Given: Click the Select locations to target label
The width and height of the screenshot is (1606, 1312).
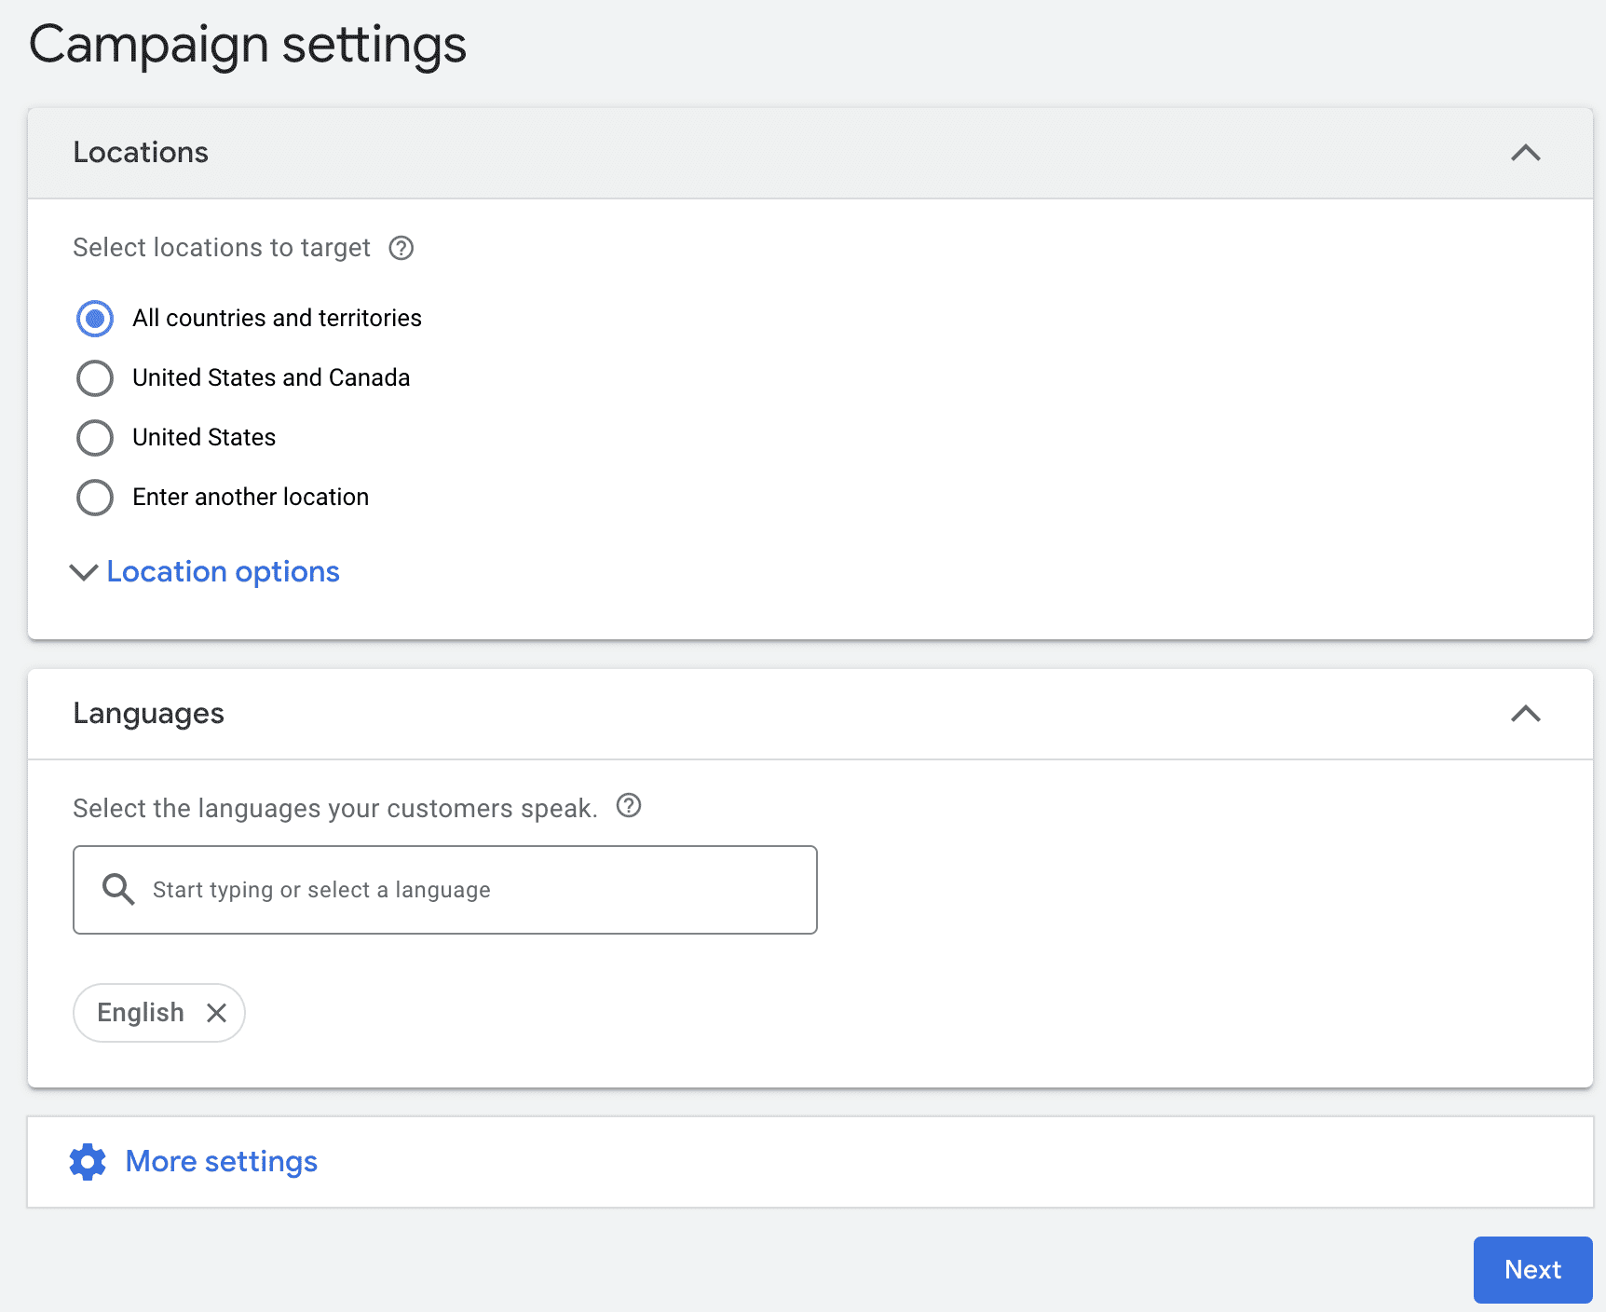Looking at the screenshot, I should point(222,248).
